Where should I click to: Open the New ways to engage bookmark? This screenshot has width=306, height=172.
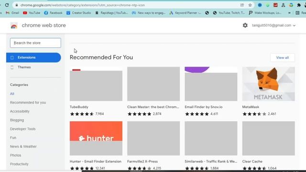coord(149,13)
